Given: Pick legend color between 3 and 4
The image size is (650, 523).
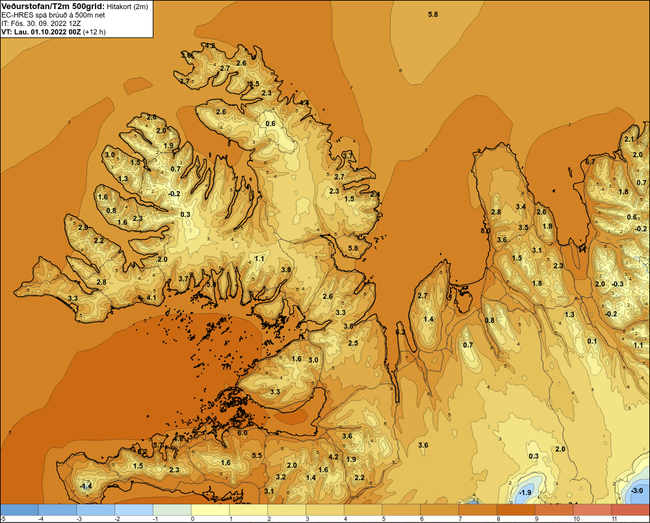Looking at the screenshot, I should (324, 510).
